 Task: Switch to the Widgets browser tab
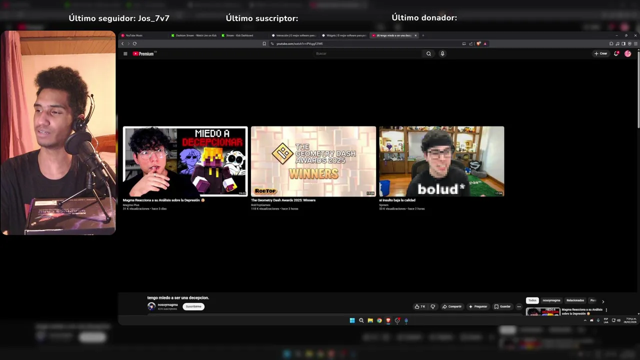(344, 35)
